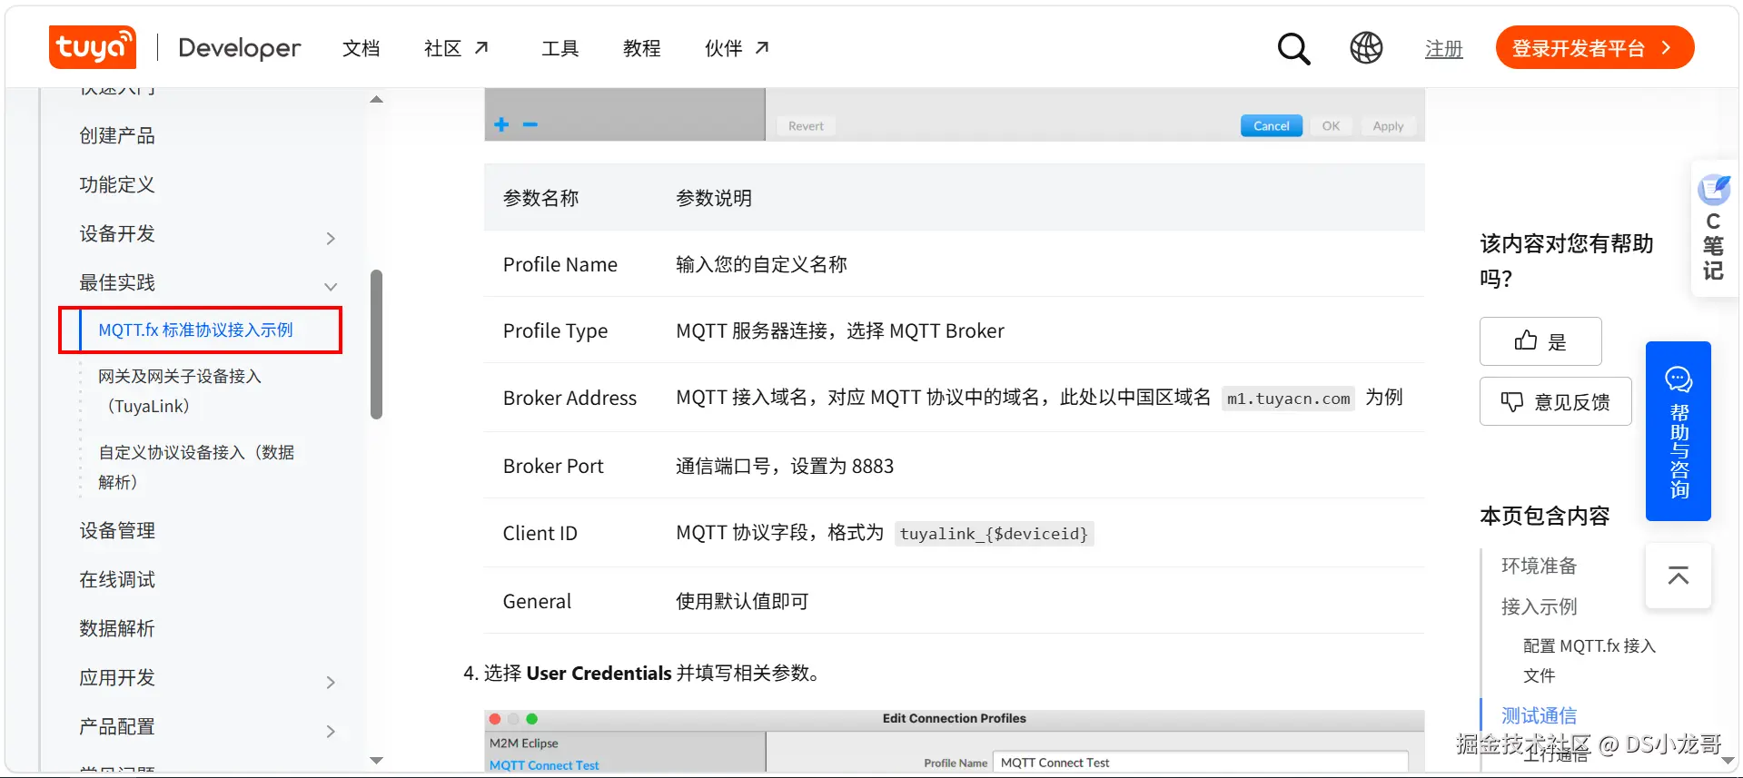Open the 帮助与咨询 chat panel

1679,431
